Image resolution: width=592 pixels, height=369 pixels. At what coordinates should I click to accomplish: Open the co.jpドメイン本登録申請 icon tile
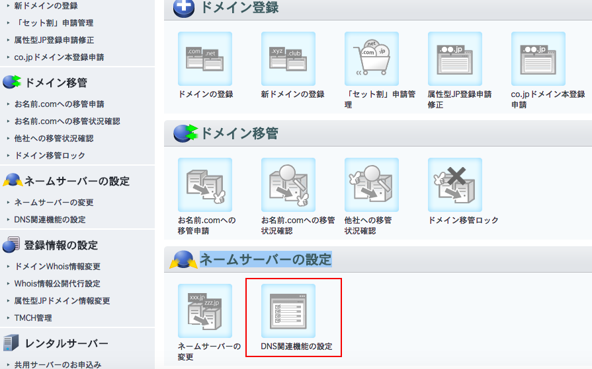coord(538,59)
